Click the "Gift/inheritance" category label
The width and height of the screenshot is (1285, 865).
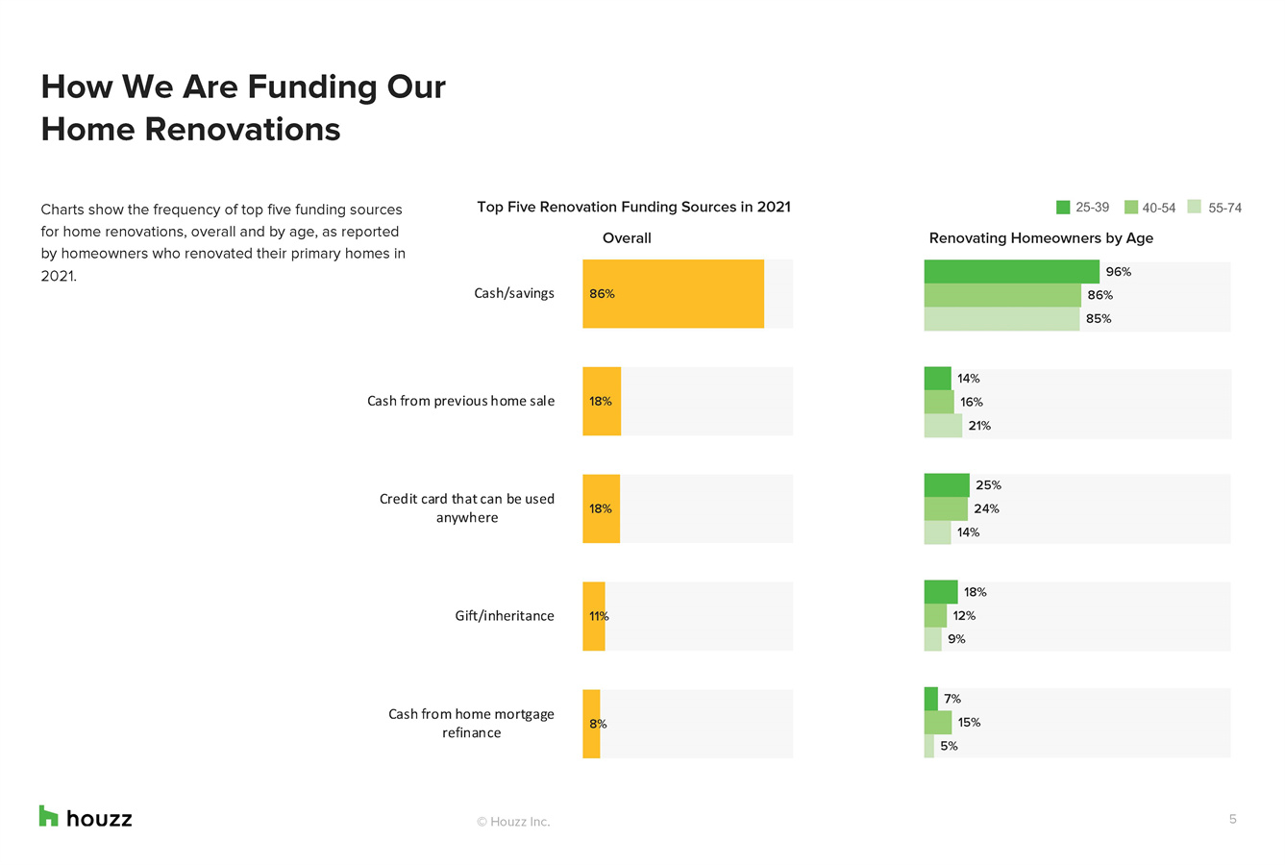tap(504, 616)
